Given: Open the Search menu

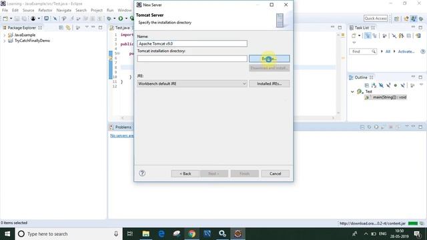Looking at the screenshot, I should click(x=81, y=10).
